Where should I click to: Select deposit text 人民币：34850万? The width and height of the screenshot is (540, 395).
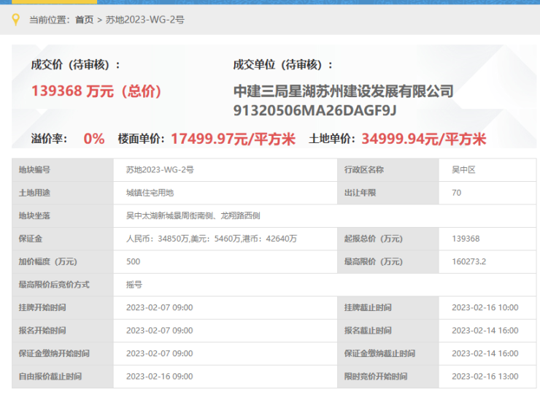click(157, 239)
